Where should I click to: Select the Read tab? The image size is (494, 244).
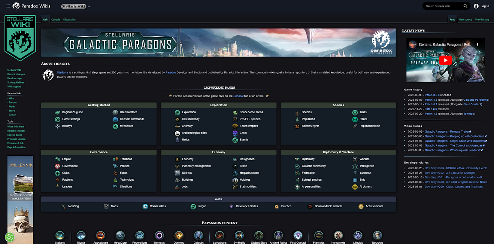tap(452, 19)
